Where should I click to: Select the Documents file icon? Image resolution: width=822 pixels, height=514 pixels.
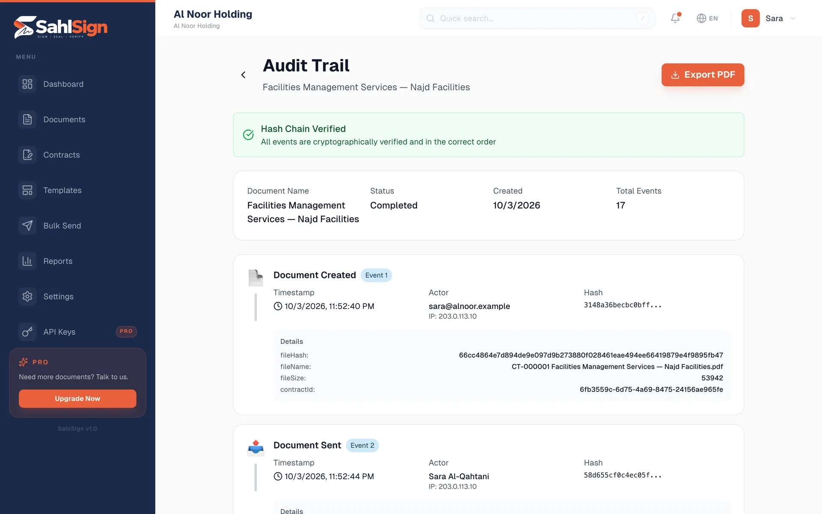(x=27, y=120)
